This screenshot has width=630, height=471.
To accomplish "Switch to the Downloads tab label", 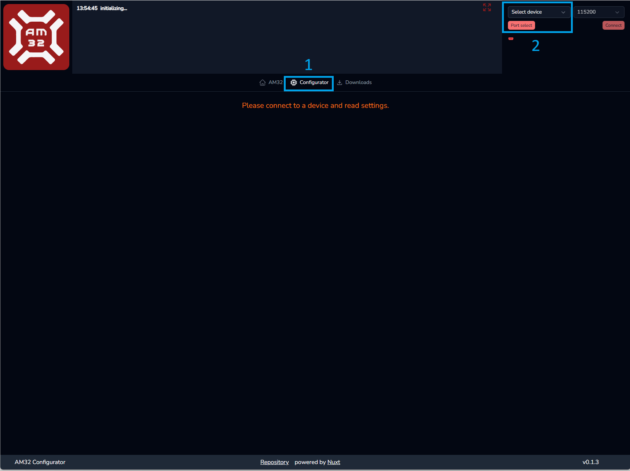I will click(x=358, y=83).
